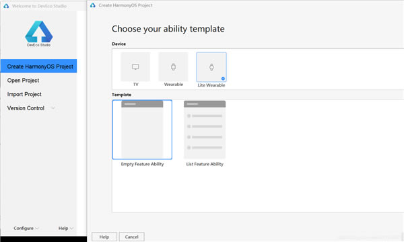Open the Configure dropdown menu
Viewport: 404px width, 242px height.
pos(26,228)
